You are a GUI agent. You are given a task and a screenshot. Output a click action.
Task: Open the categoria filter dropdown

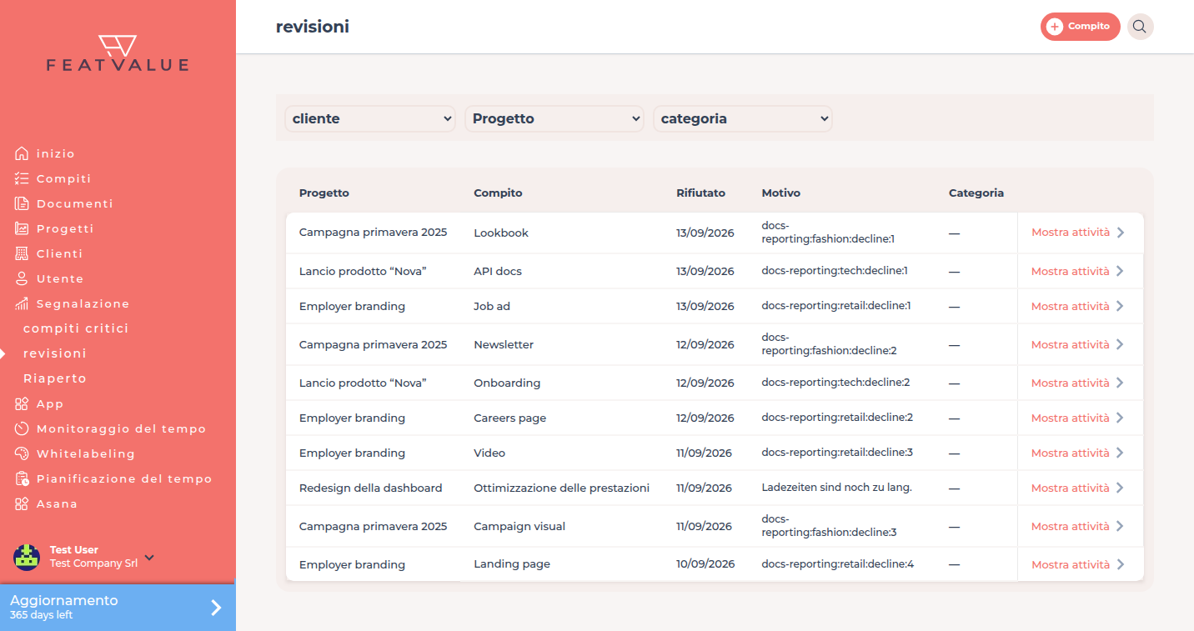743,118
